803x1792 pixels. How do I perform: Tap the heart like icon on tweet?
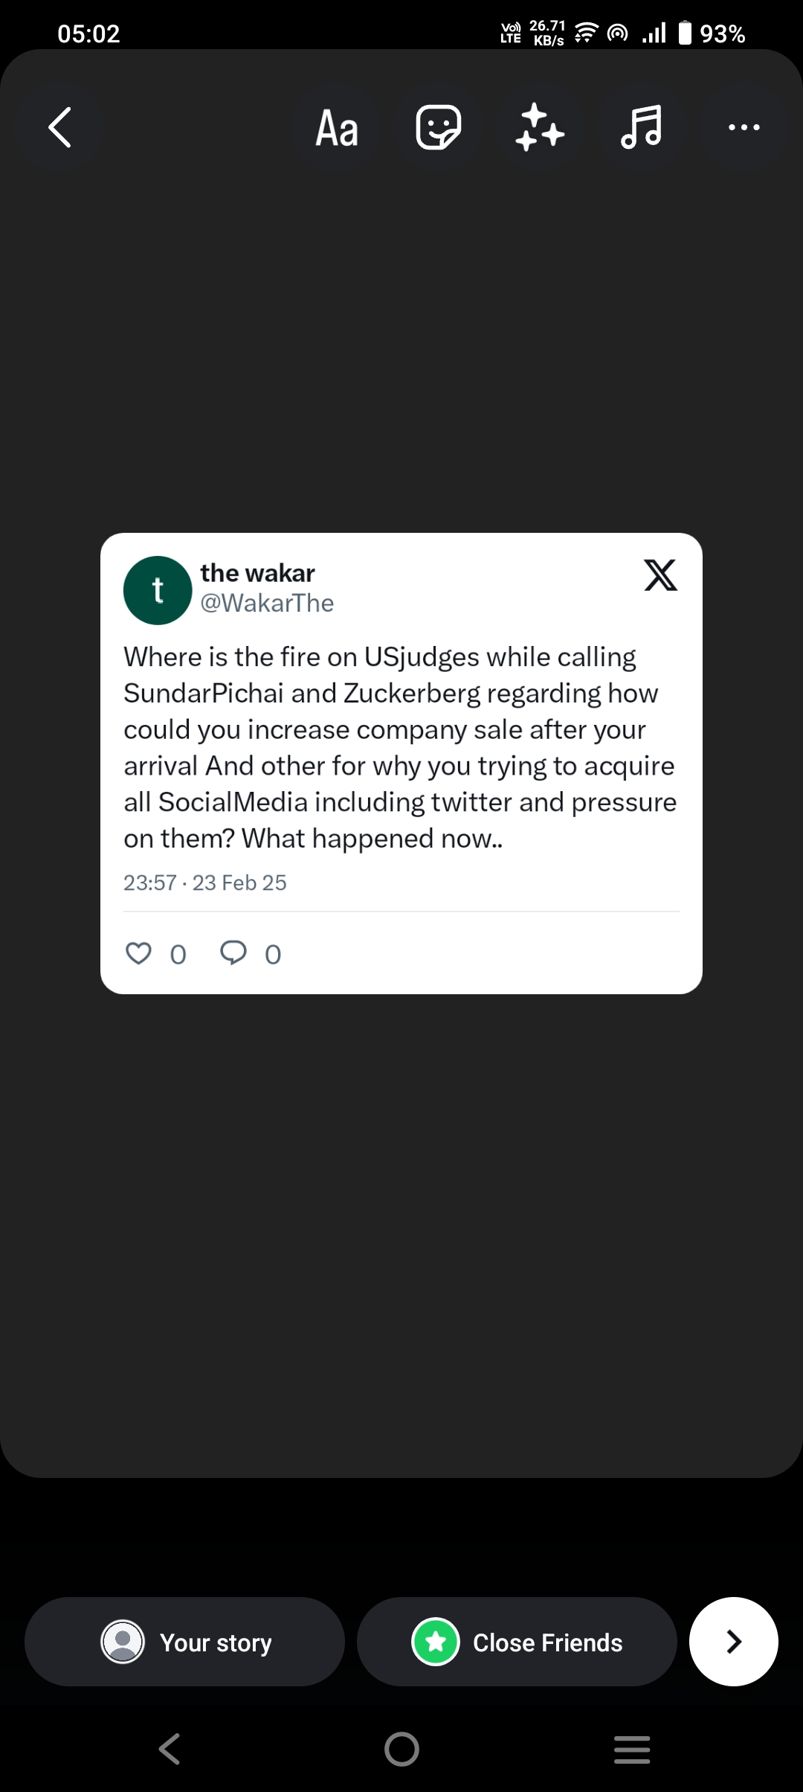138,953
